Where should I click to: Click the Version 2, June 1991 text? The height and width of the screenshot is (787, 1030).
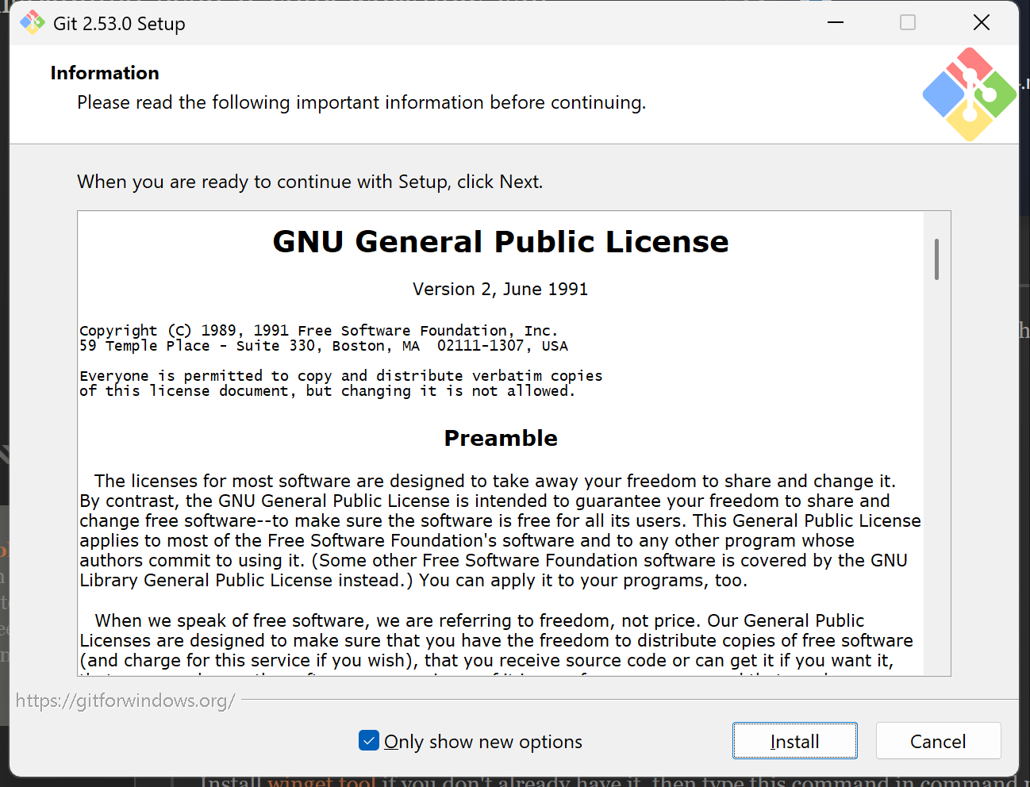click(501, 289)
